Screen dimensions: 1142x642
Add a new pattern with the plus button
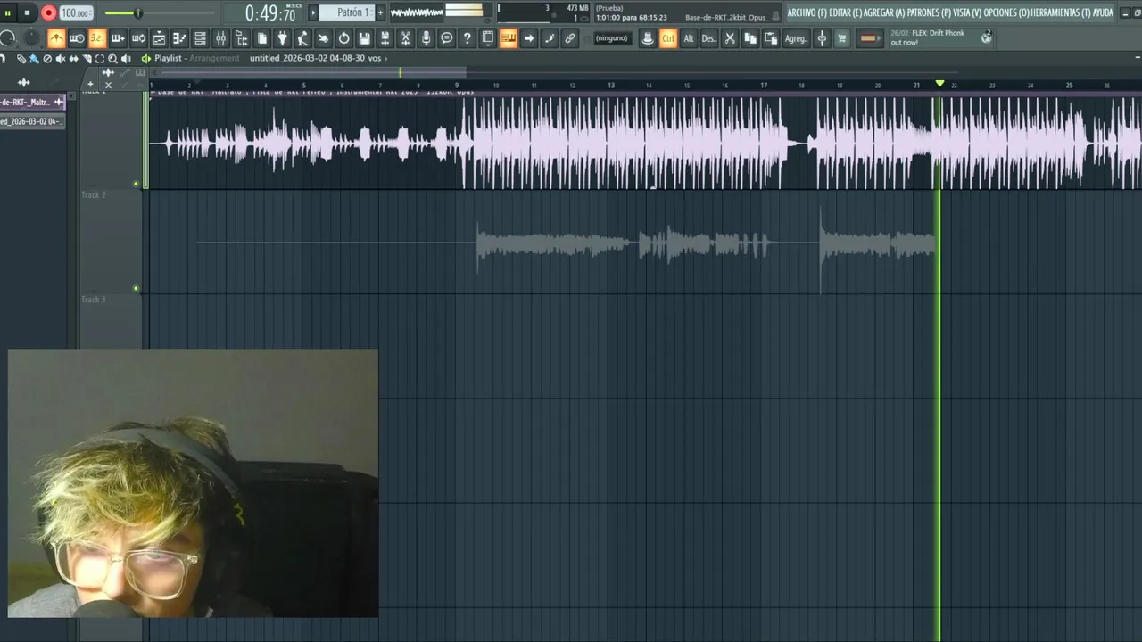(x=380, y=12)
